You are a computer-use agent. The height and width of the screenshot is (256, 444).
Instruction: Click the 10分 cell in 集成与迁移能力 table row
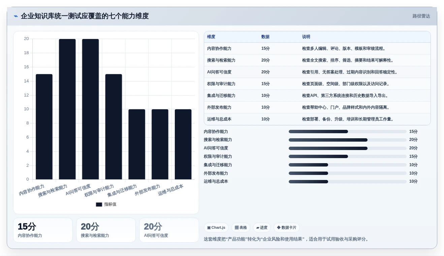click(265, 96)
